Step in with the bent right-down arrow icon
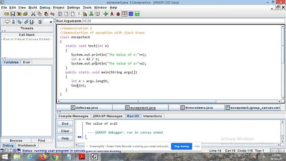Viewport: 286px width, 161px height. tap(20, 22)
